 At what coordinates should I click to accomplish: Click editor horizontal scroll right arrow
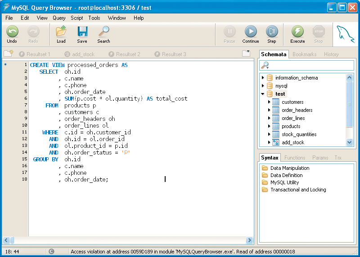coord(249,240)
